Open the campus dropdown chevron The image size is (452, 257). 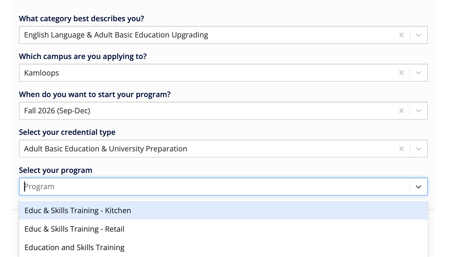(418, 73)
